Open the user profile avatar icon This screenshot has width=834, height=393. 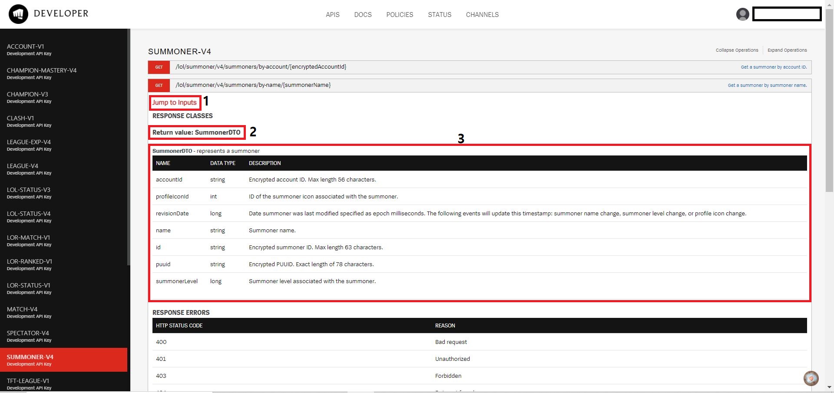[743, 14]
